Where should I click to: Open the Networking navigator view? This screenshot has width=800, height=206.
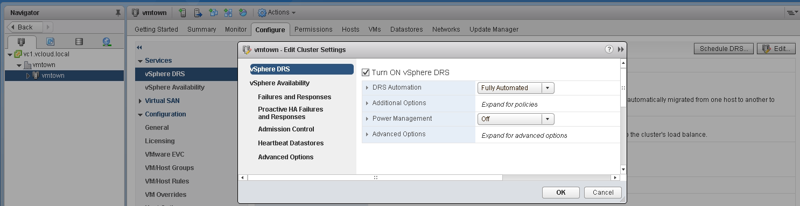coord(107,41)
